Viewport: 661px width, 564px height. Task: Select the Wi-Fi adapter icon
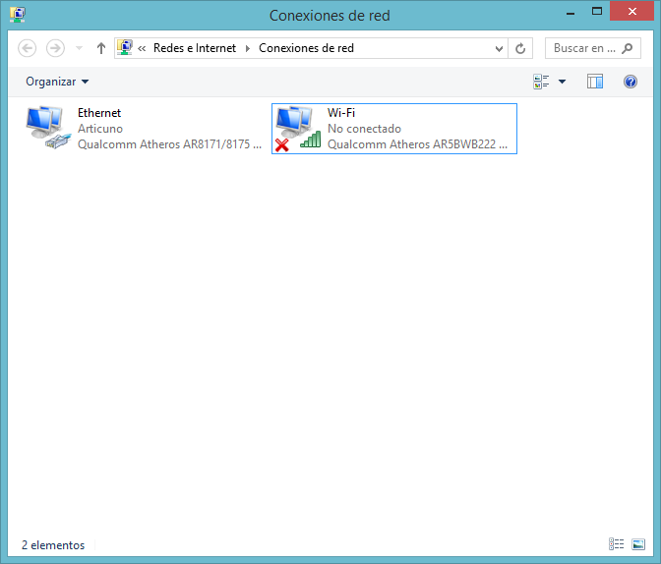click(x=296, y=129)
